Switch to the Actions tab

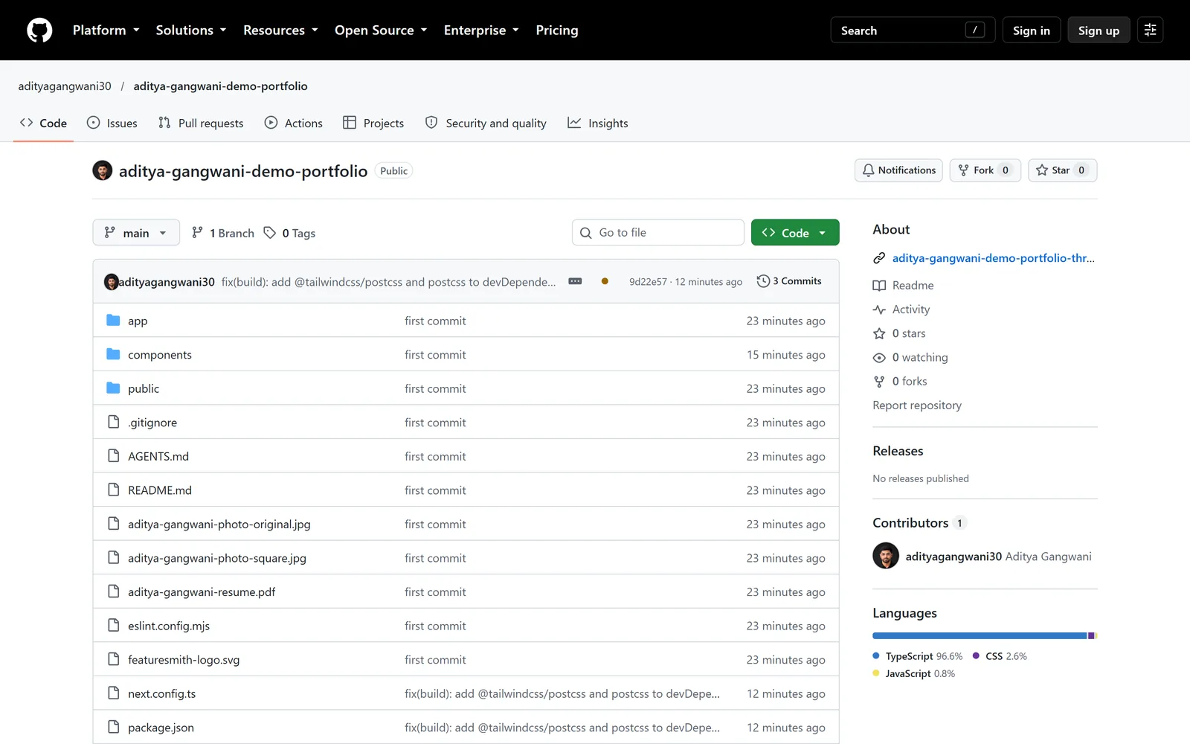coord(294,123)
